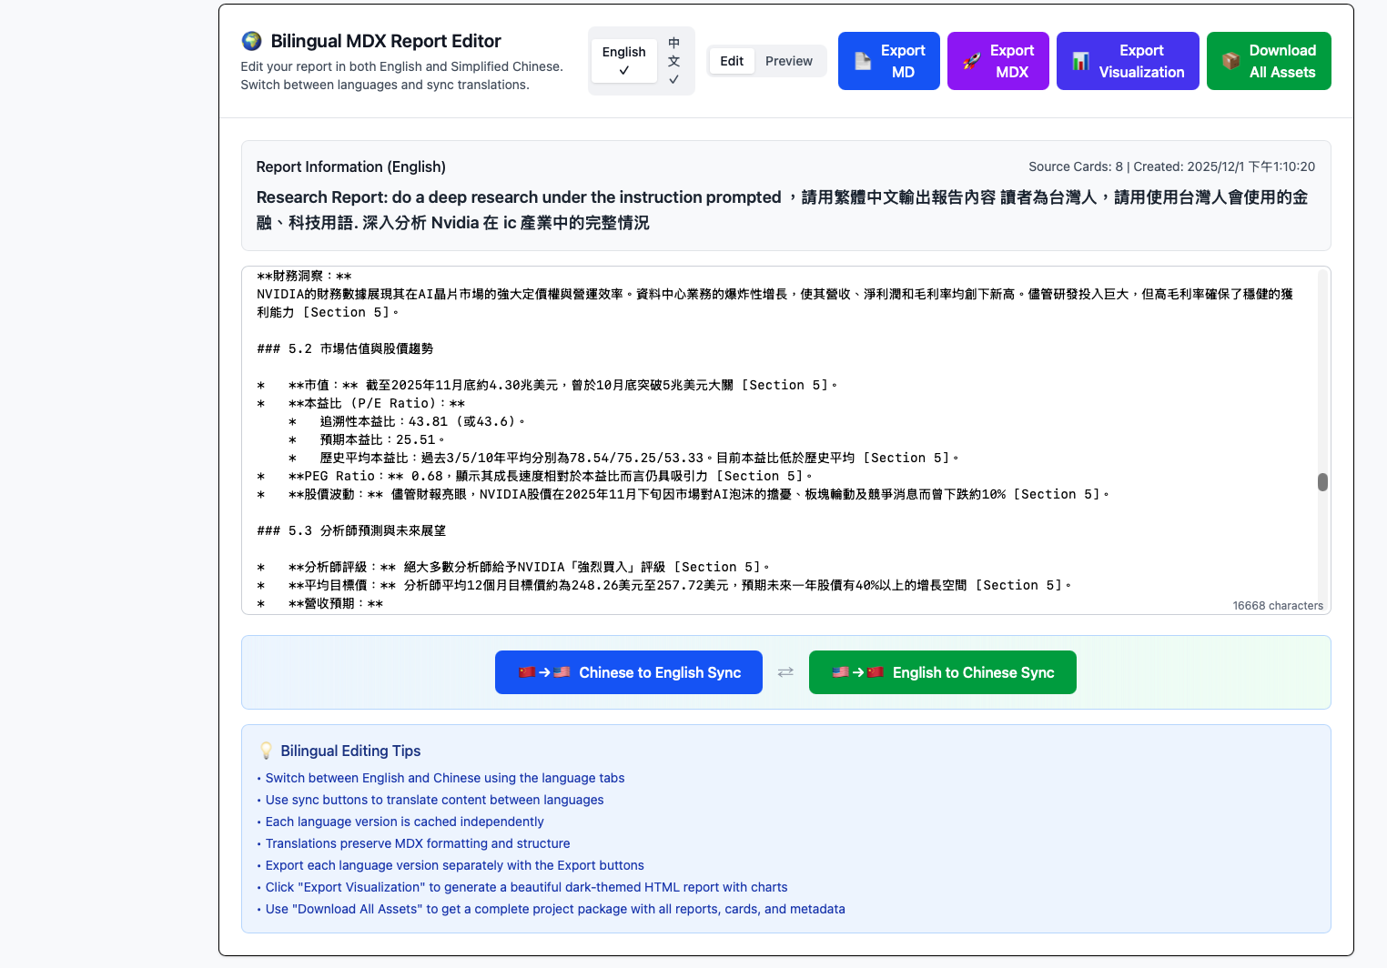Click the lightbulb icon beside Bilingual Editing Tips
This screenshot has width=1387, height=968.
pos(265,750)
